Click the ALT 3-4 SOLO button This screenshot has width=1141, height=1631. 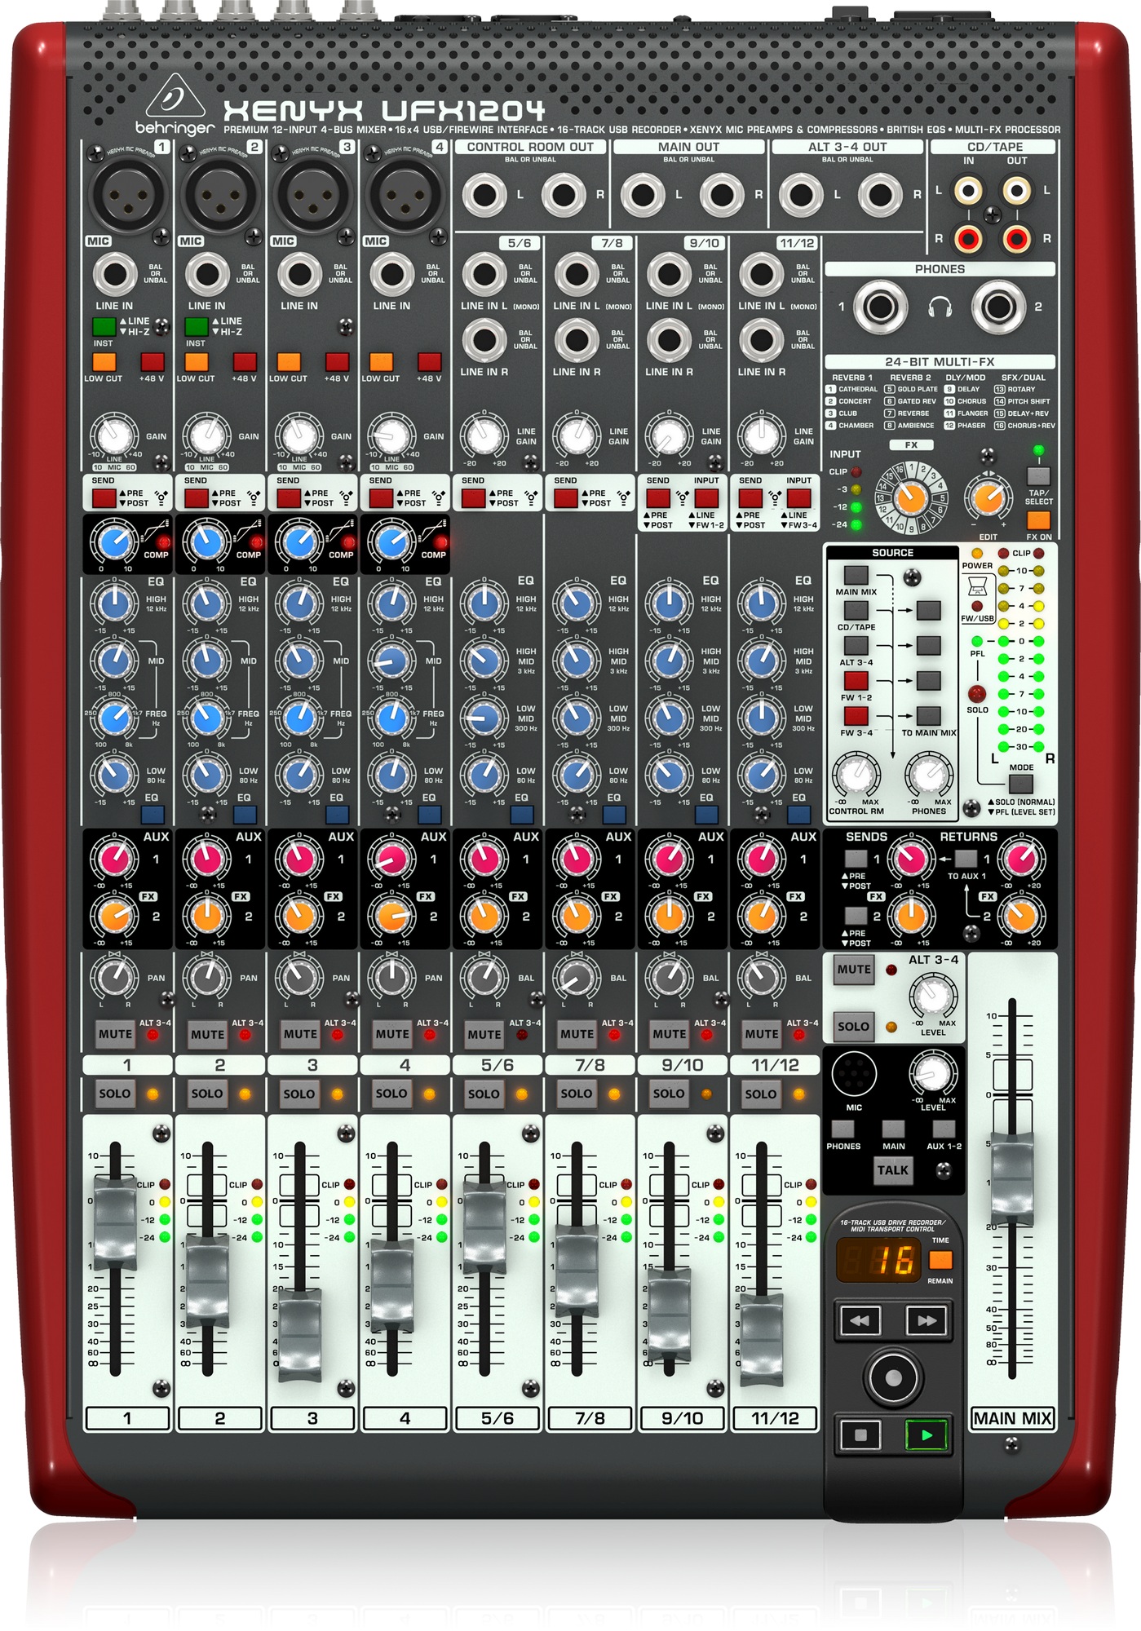tap(853, 1026)
